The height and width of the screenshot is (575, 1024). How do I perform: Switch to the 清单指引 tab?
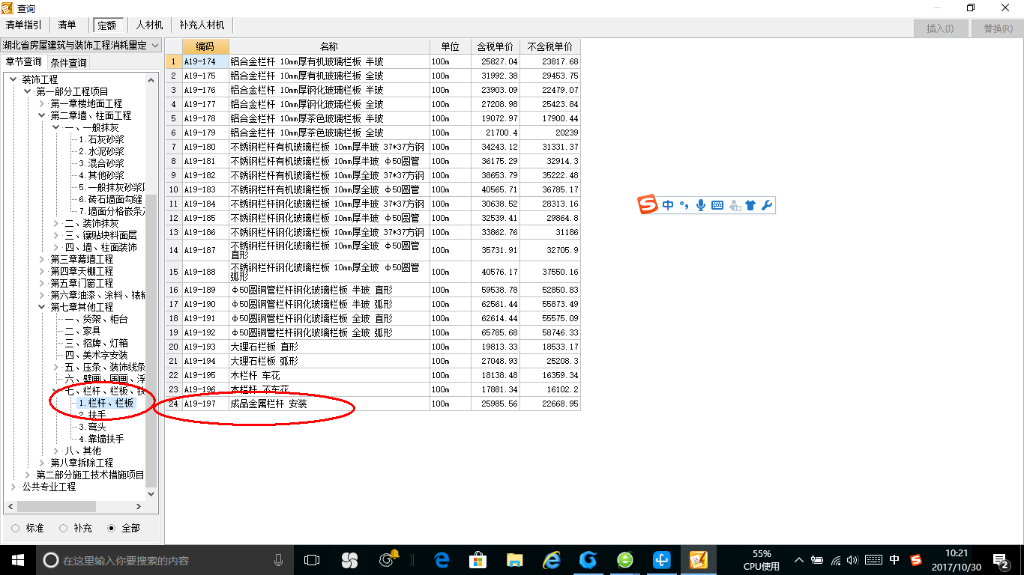(23, 25)
